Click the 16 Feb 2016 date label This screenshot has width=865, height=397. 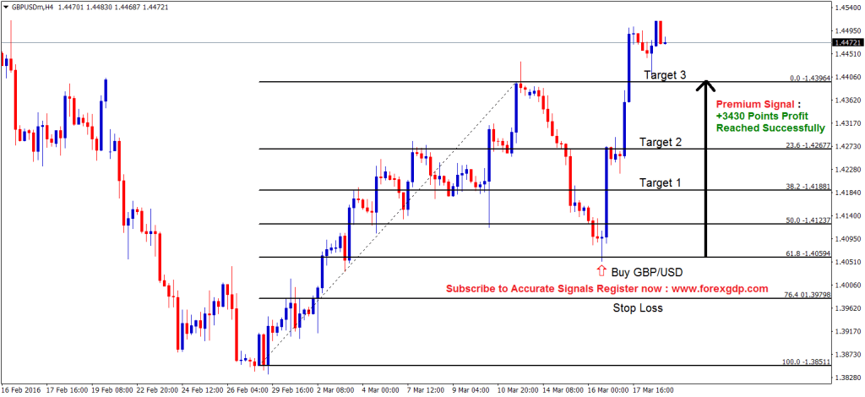click(20, 390)
